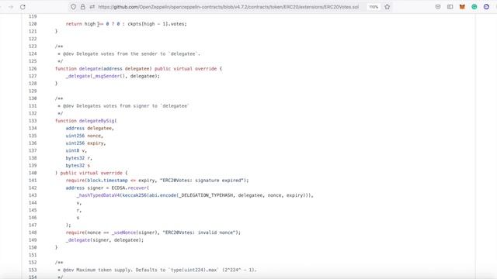Click 'public virtual override' on line 140

tap(92, 173)
